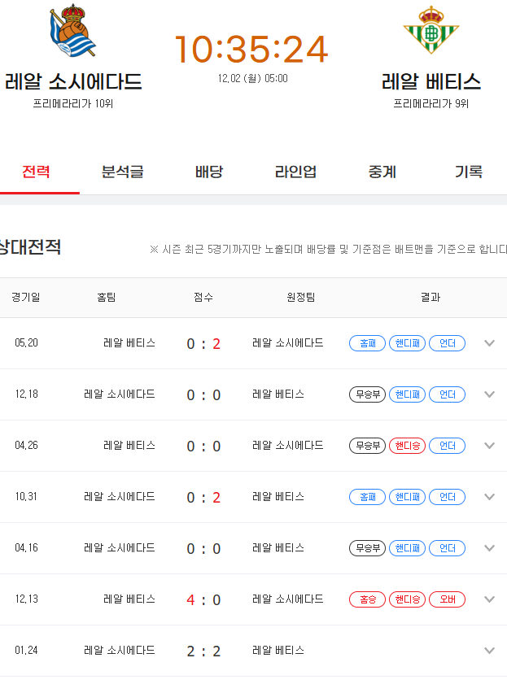Click the 2 : 2 score for 01.24
The width and height of the screenshot is (507, 684).
pyautogui.click(x=203, y=651)
